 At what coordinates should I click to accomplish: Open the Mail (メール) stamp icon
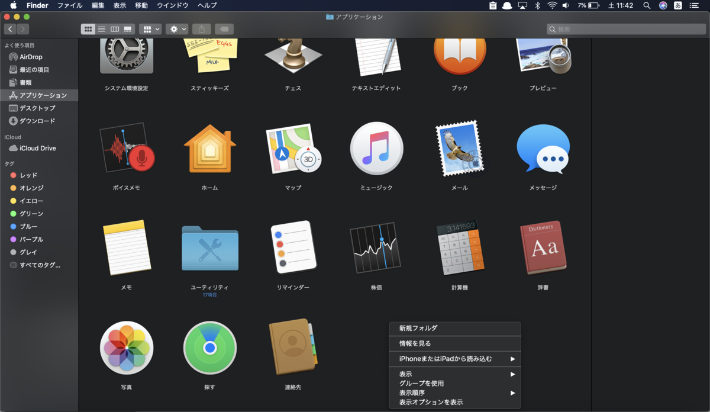(x=460, y=148)
